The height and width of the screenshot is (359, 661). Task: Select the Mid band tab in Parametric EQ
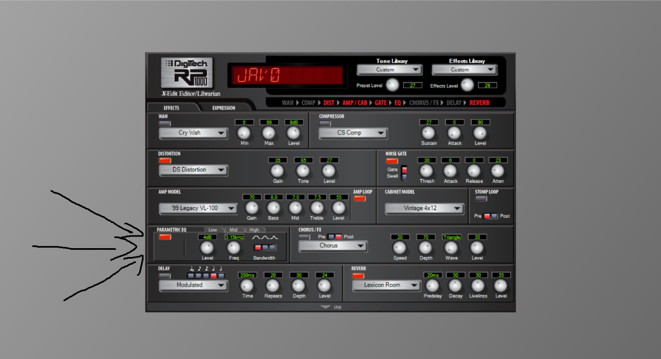point(234,229)
